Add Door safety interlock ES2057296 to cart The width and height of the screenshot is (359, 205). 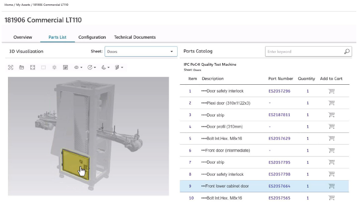coord(331,91)
